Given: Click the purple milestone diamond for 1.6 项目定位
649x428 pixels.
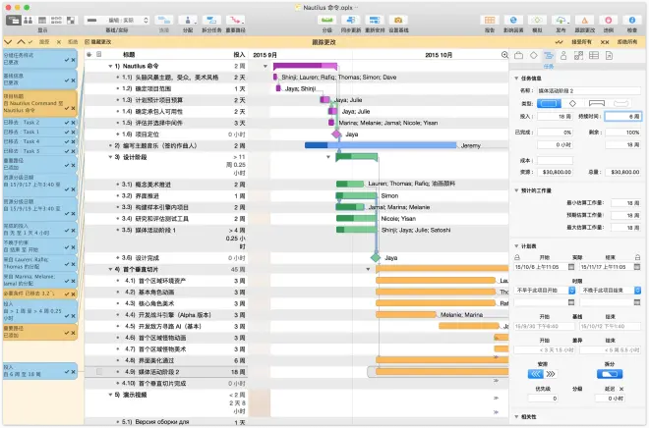Looking at the screenshot, I should (x=336, y=134).
